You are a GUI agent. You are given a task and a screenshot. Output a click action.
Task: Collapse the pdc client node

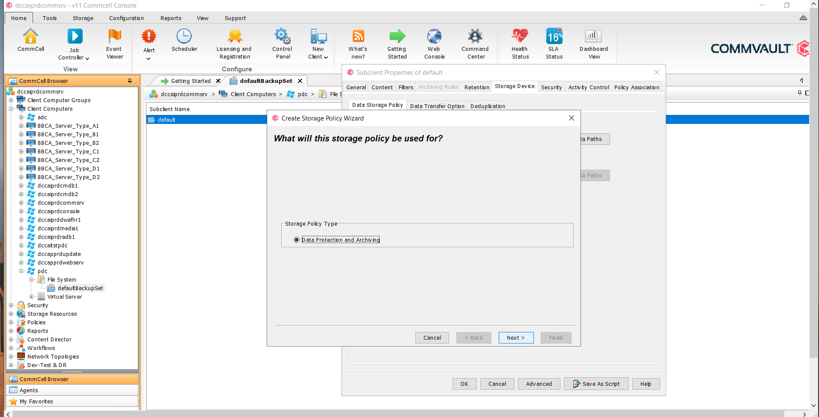click(21, 271)
